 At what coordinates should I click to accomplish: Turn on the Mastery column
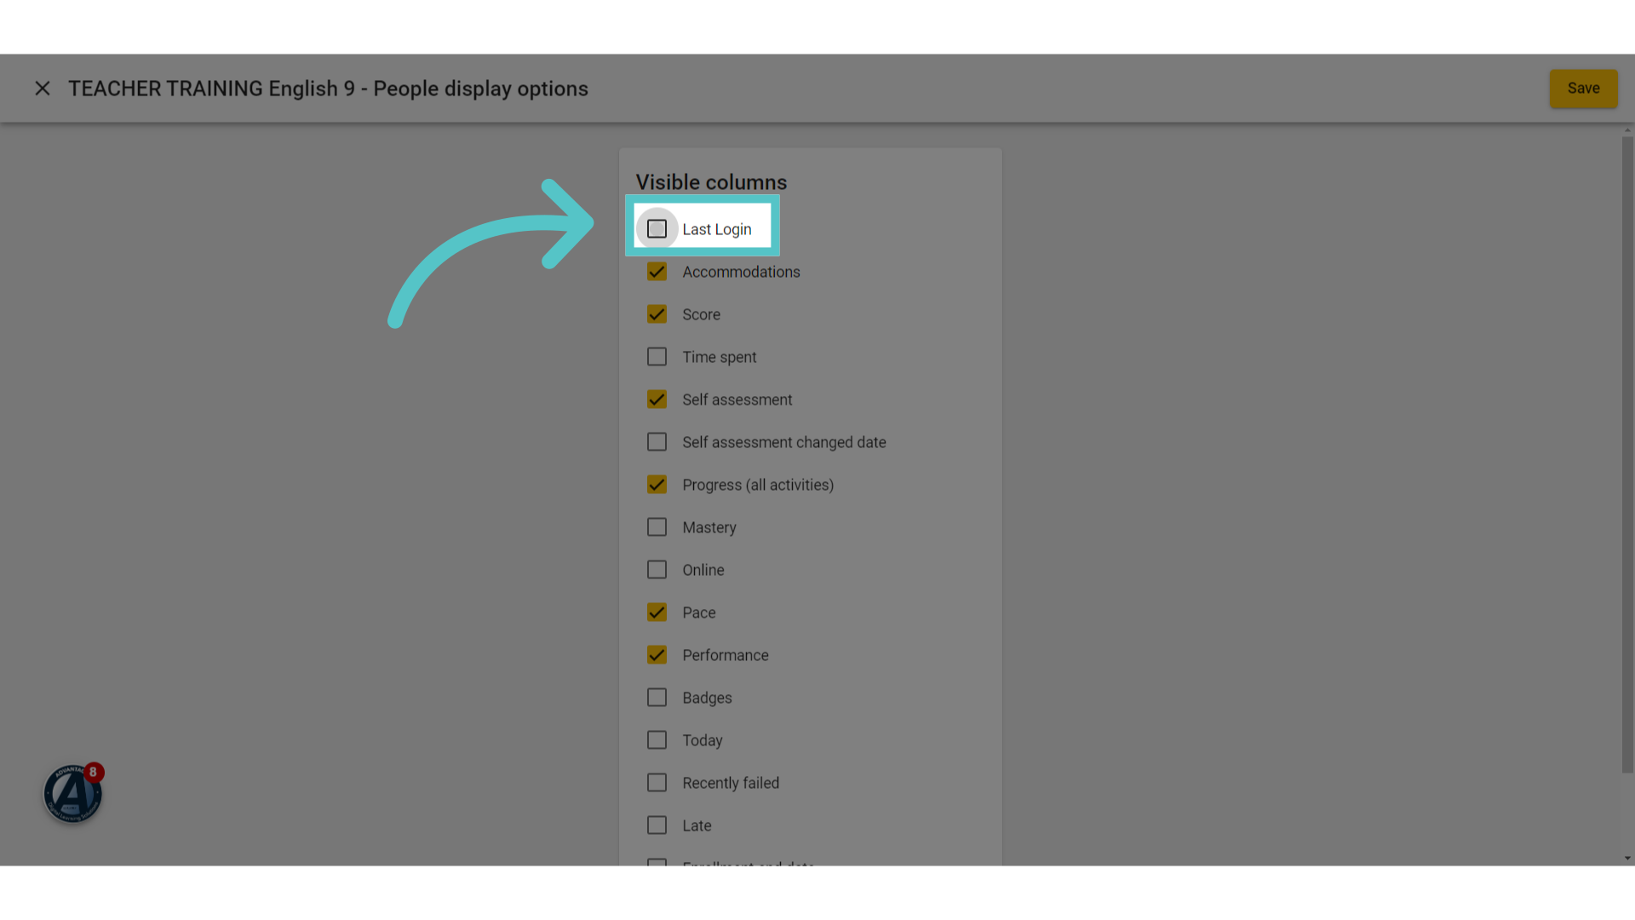pos(657,527)
